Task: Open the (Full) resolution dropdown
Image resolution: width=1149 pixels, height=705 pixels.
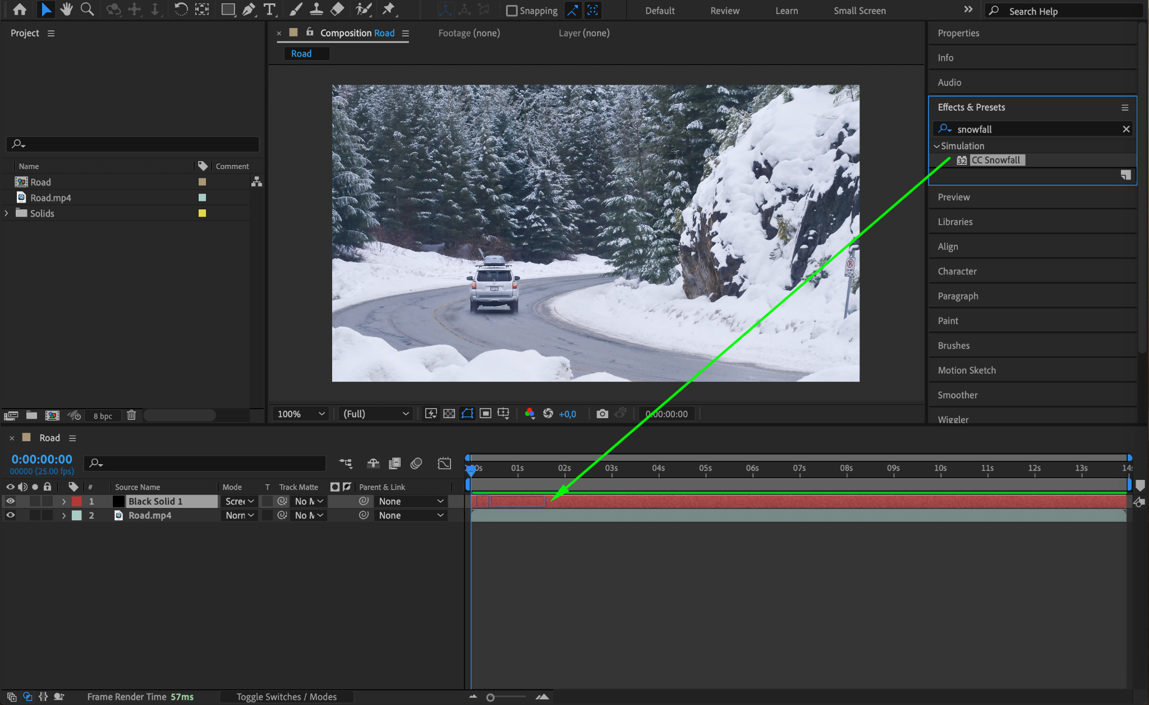Action: pos(376,414)
